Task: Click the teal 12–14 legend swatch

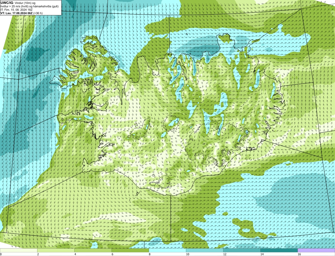Action: pyautogui.click(x=242, y=251)
